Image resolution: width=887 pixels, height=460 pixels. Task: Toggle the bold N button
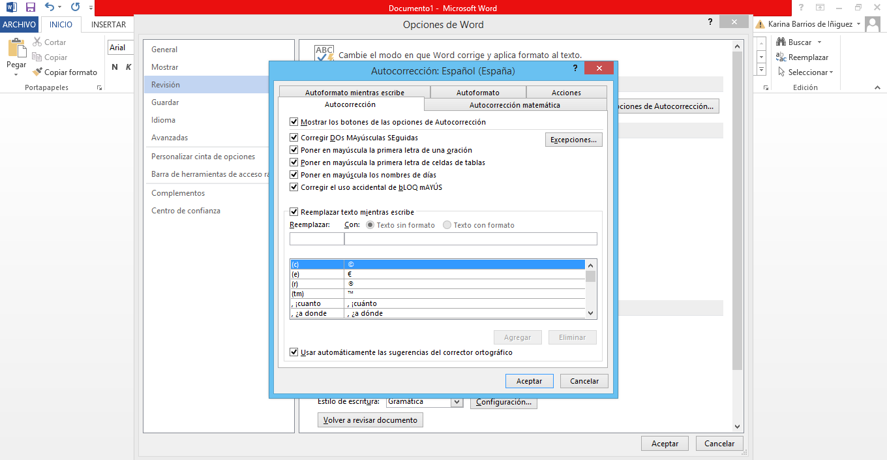tap(115, 67)
